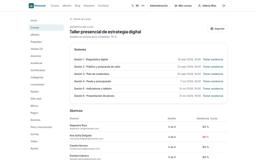Open Plan y facturación in the sidebar
The height and width of the screenshot is (160, 256).
tap(46, 127)
